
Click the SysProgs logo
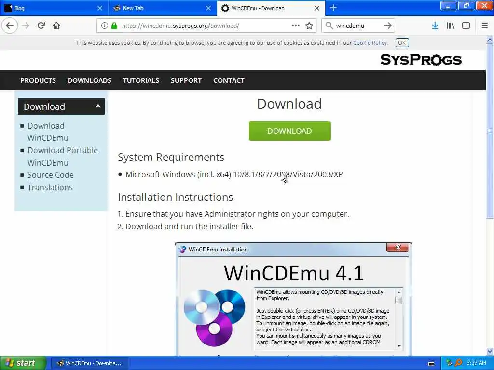point(421,59)
